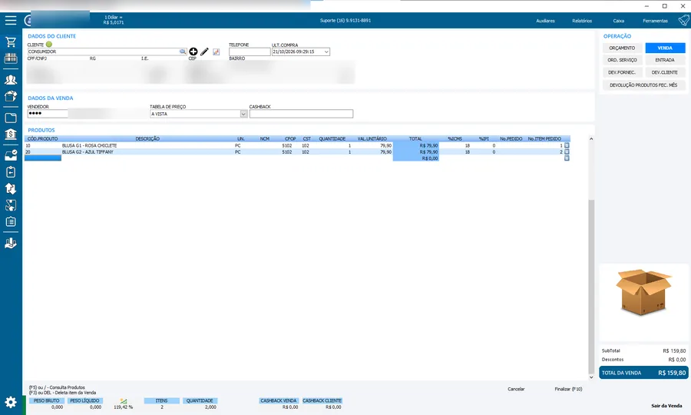The width and height of the screenshot is (691, 415).
Task: Click the green client status indicator
Action: [49, 44]
